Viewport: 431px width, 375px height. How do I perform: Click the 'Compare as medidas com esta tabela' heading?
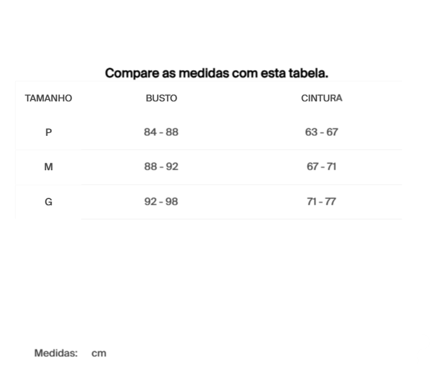tap(216, 73)
